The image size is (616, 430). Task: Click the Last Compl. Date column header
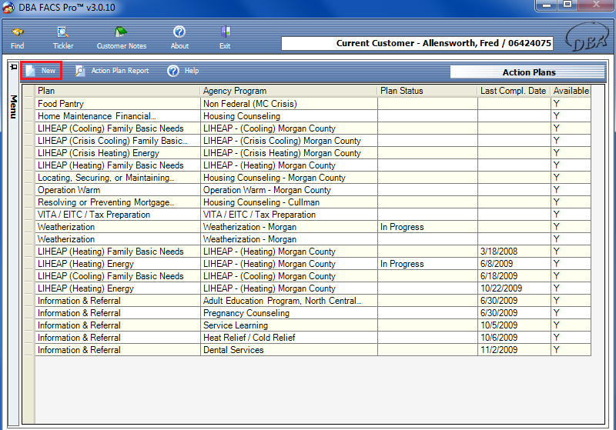[x=513, y=91]
